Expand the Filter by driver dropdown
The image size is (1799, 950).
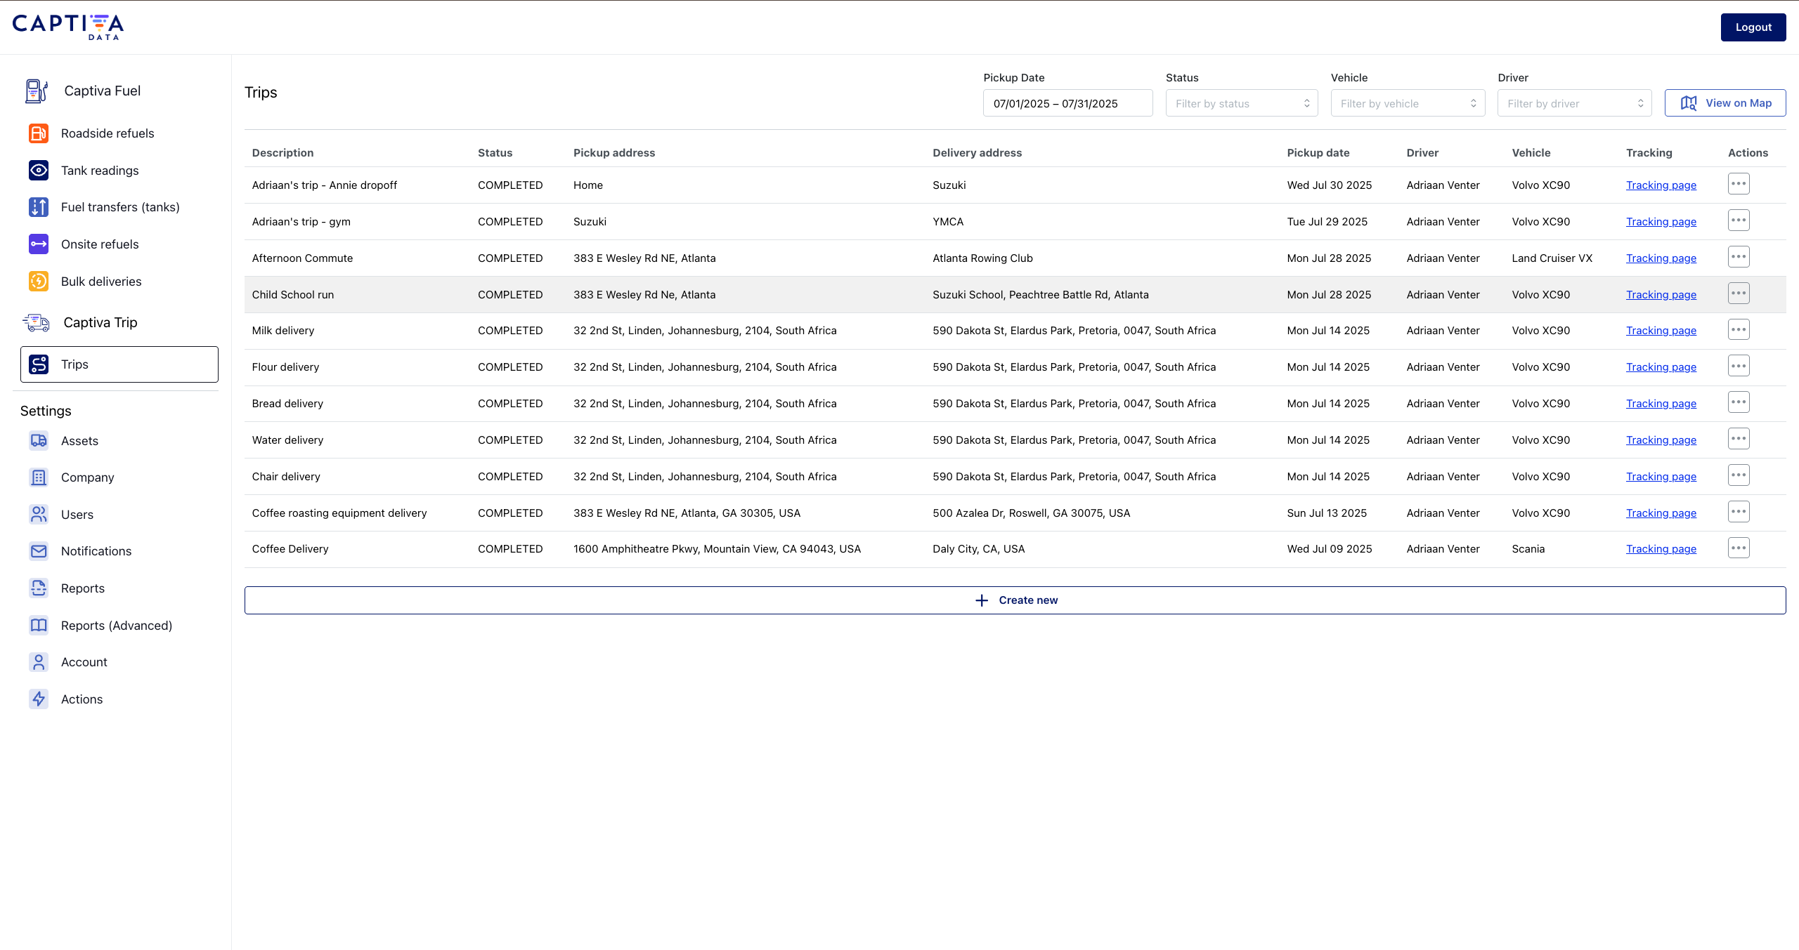coord(1574,103)
